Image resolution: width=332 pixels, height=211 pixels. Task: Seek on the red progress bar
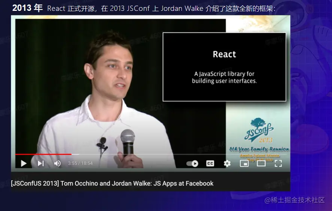pyautogui.click(x=44, y=154)
